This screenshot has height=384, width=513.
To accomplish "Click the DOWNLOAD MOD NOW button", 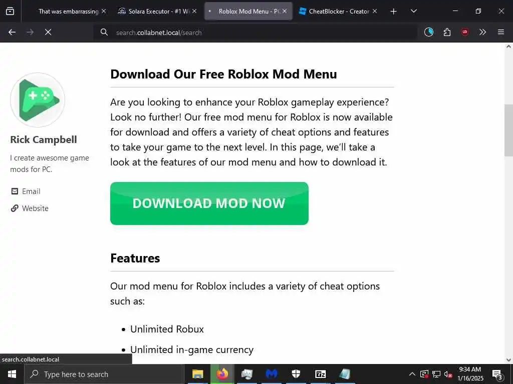I will point(209,203).
